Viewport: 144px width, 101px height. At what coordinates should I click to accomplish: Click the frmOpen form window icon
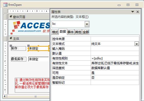click(x=5, y=5)
